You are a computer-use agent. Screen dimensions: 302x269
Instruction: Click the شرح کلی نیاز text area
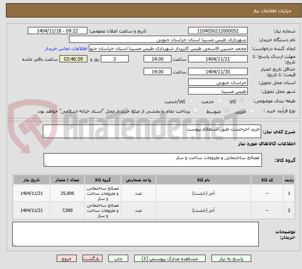pyautogui.click(x=152, y=131)
